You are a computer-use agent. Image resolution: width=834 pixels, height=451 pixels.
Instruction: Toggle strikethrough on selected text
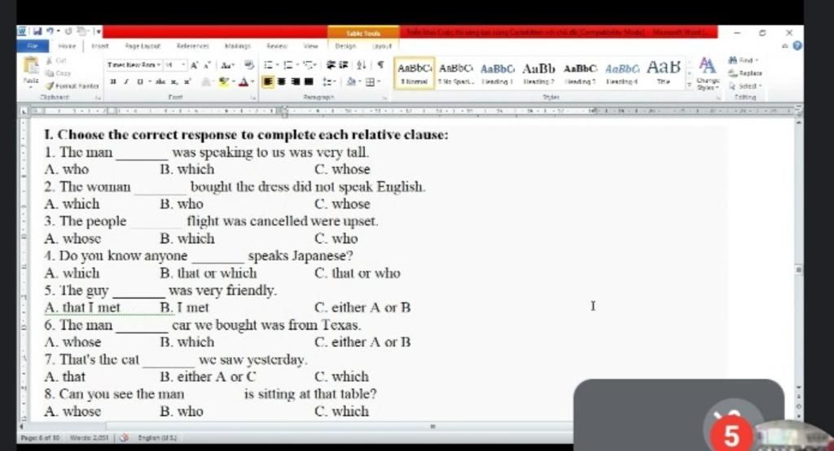tap(160, 82)
